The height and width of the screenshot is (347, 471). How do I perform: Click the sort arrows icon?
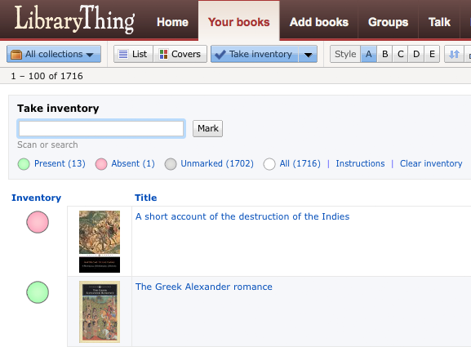pyautogui.click(x=454, y=54)
